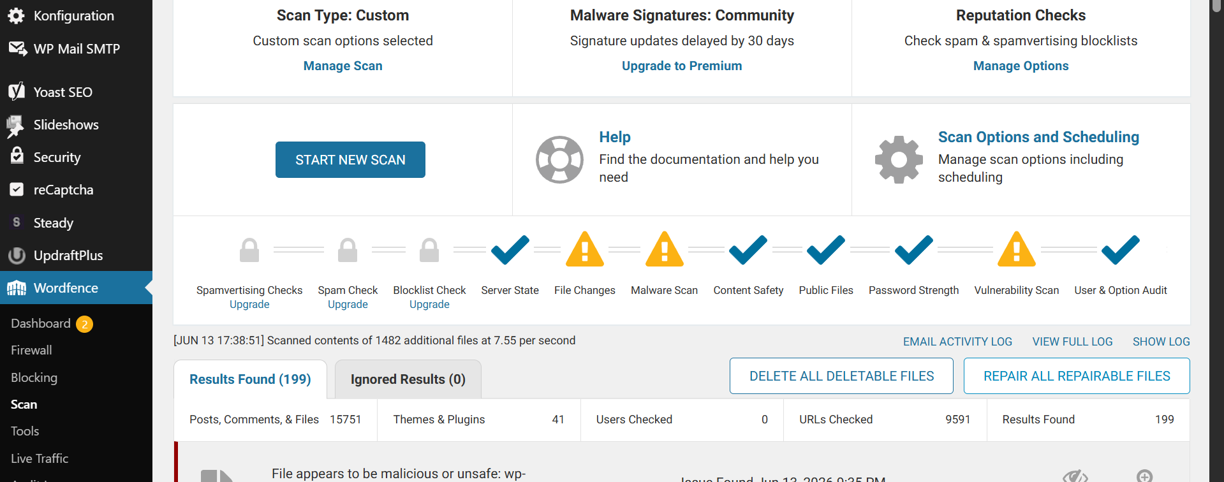
Task: Click the Vulnerability Scan warning icon
Action: pos(1017,249)
